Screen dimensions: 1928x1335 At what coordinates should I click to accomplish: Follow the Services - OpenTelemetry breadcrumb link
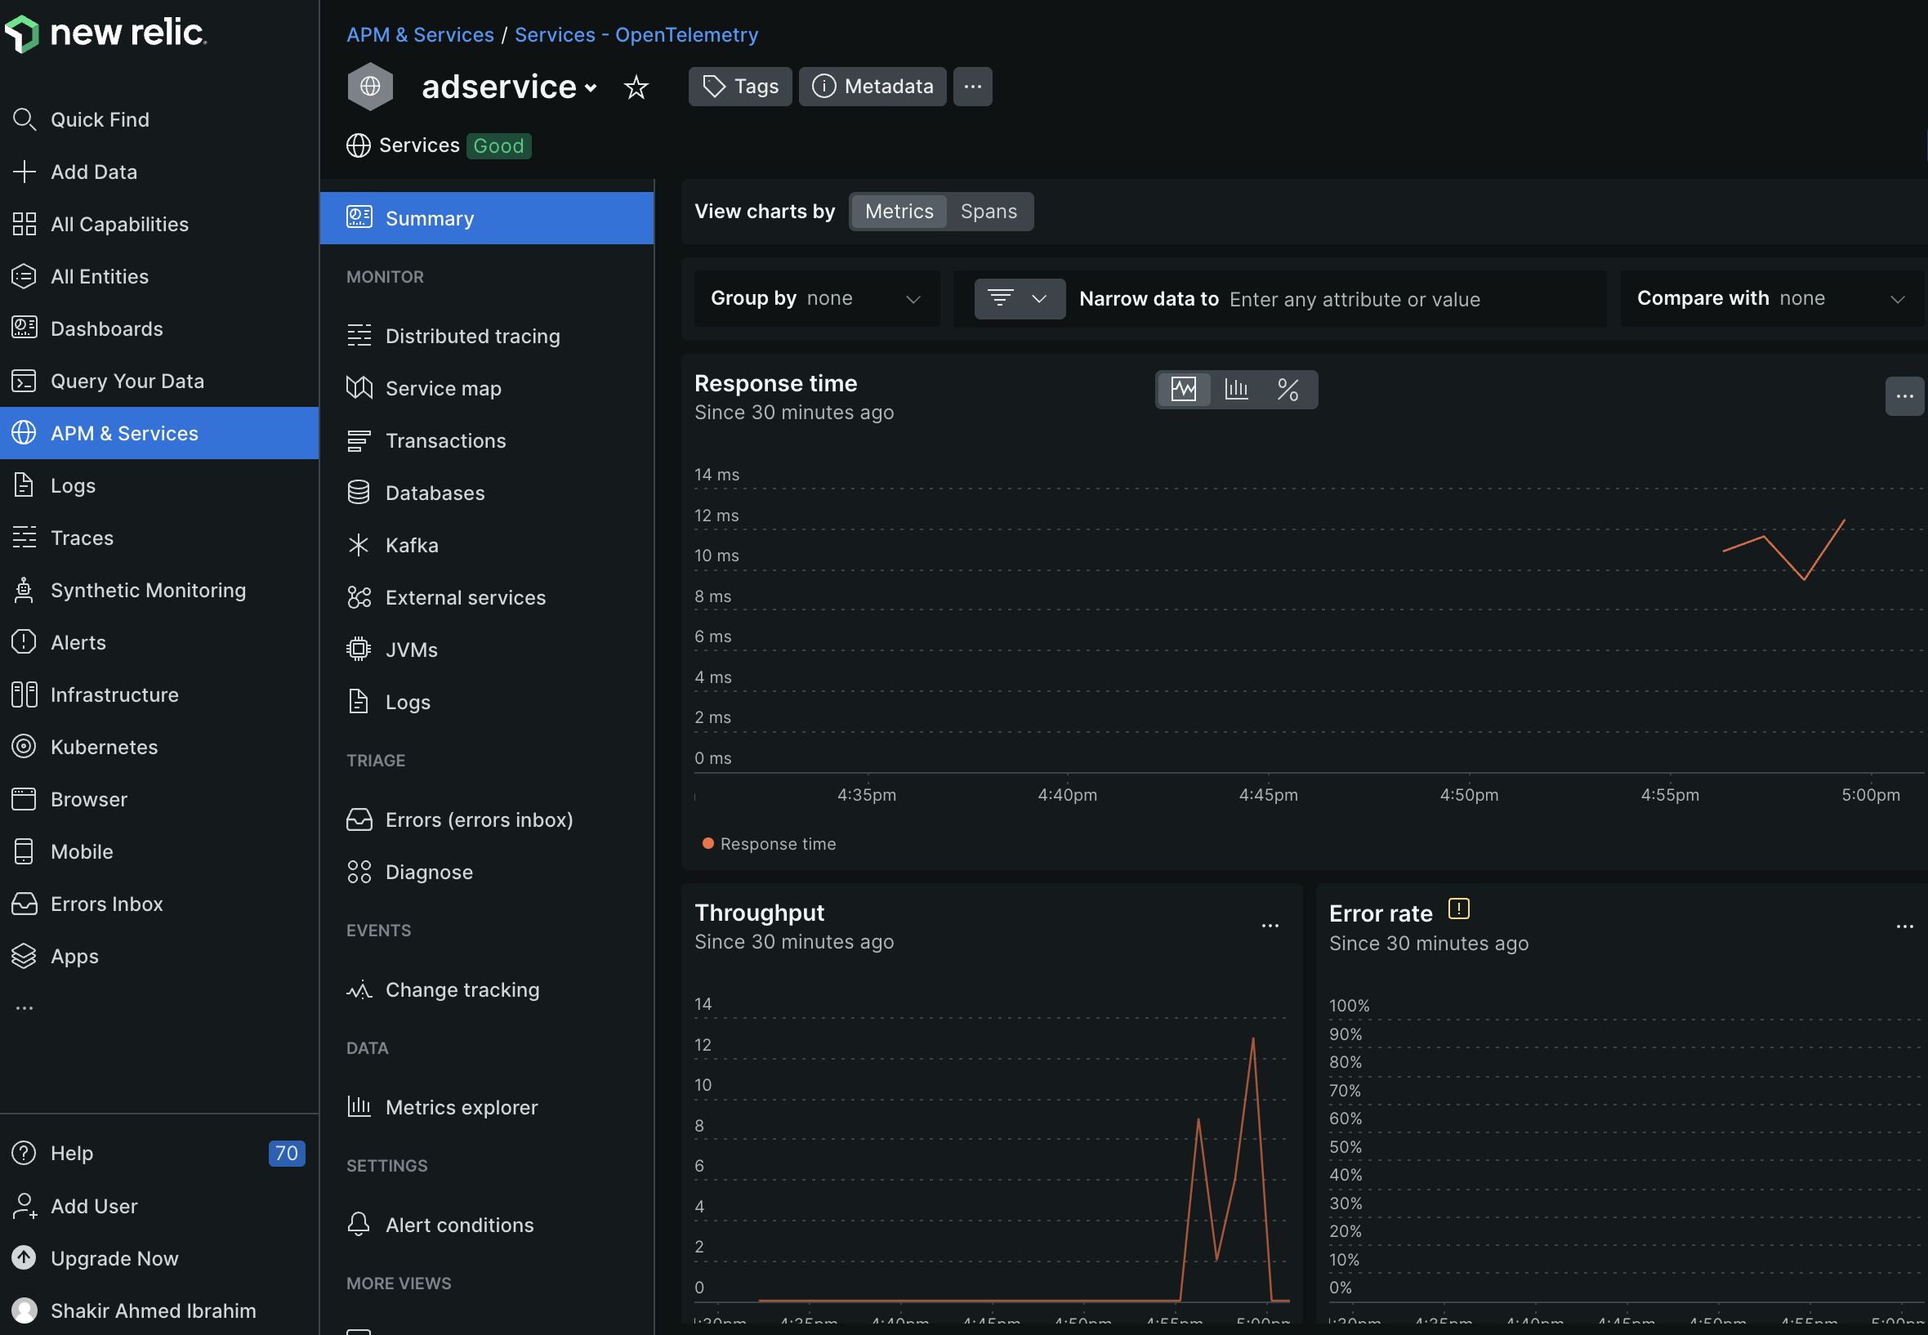636,34
